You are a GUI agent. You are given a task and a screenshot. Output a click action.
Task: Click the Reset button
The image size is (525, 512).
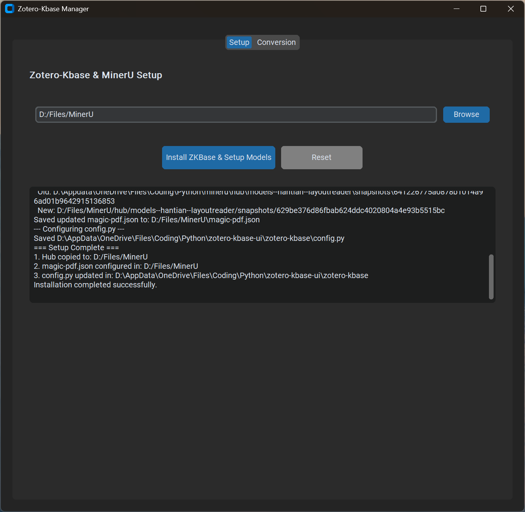pyautogui.click(x=321, y=157)
